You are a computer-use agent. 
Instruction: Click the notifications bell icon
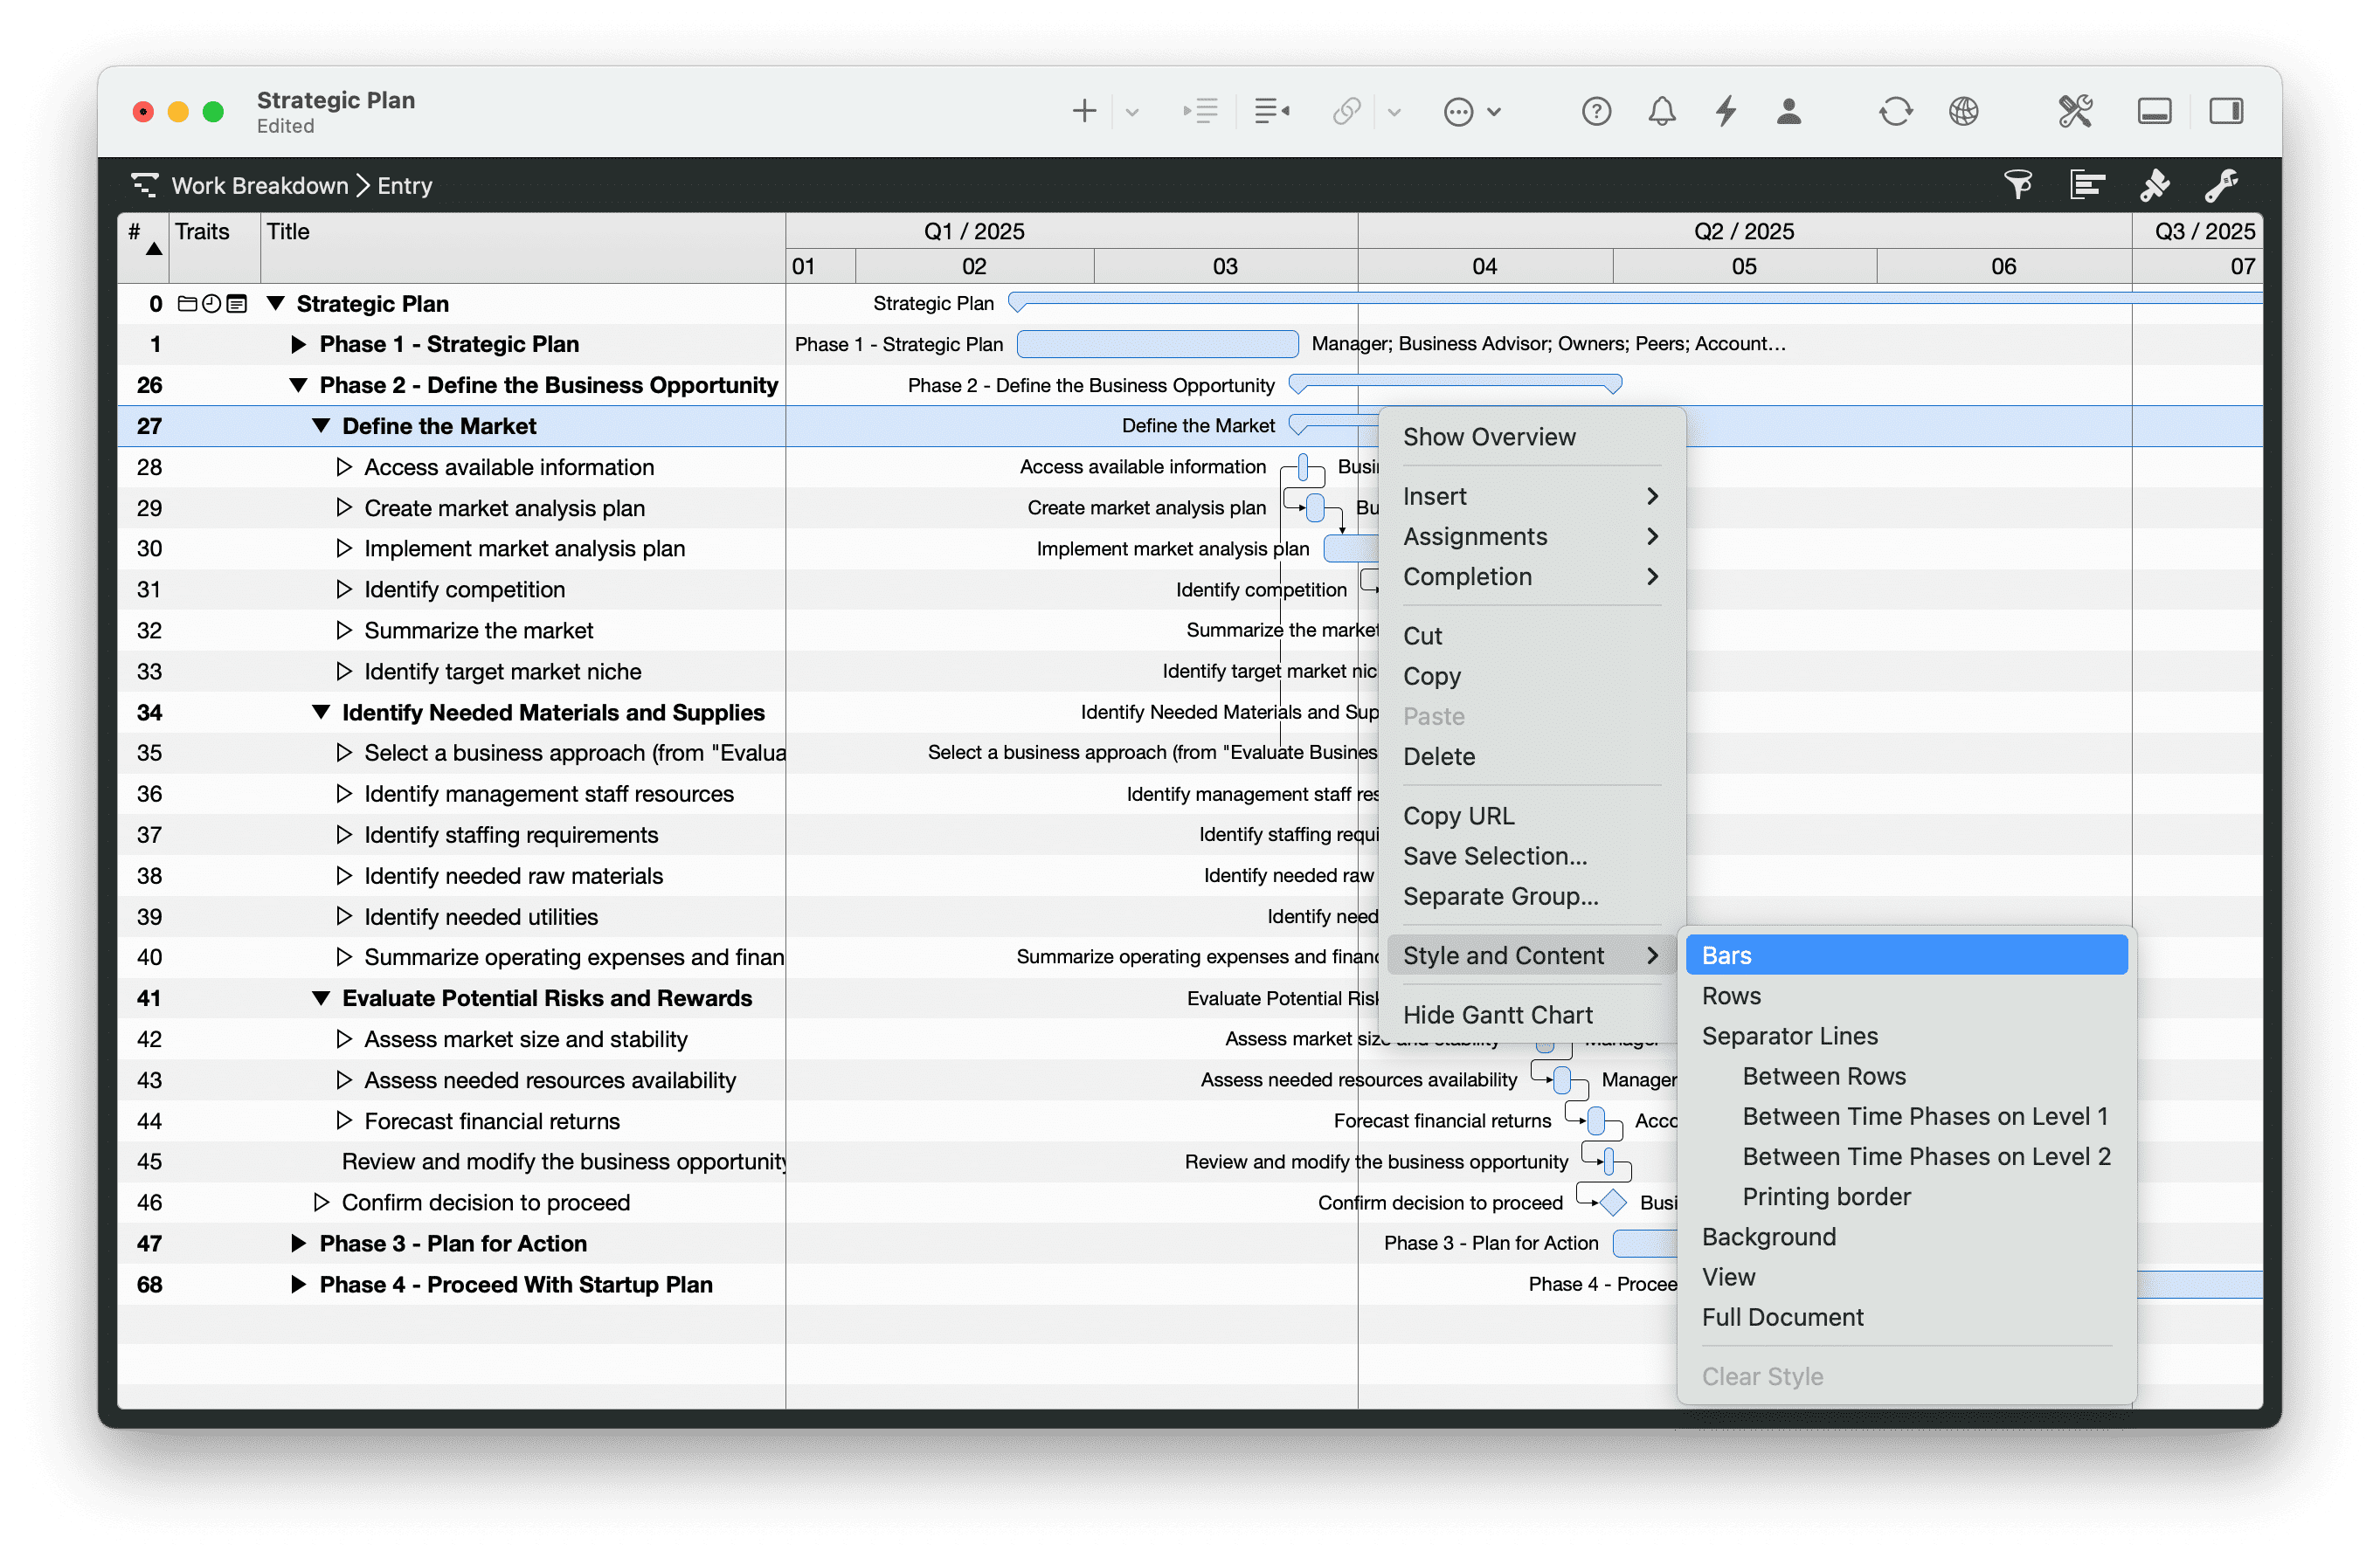(x=1661, y=111)
